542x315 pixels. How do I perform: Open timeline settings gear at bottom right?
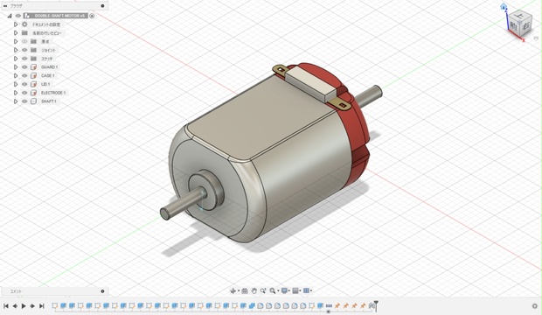click(535, 306)
